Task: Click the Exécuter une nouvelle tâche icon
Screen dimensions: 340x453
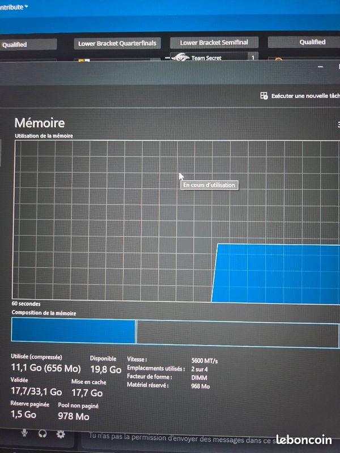Action: pyautogui.click(x=263, y=96)
